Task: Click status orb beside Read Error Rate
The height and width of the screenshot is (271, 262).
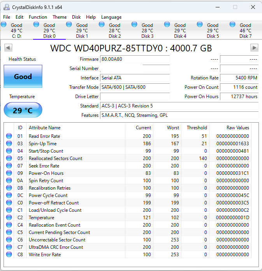Action: (9, 136)
